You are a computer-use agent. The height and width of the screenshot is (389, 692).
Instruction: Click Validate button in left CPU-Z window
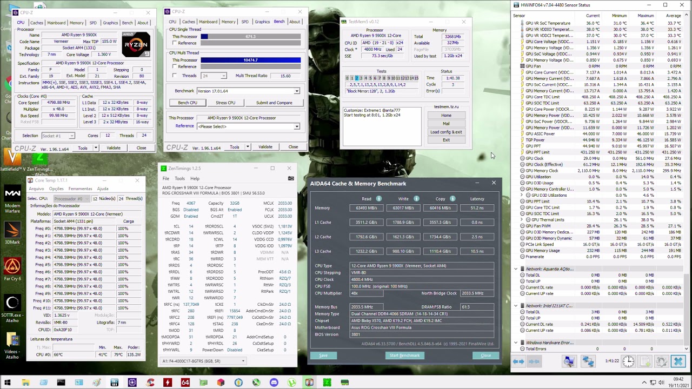[114, 148]
